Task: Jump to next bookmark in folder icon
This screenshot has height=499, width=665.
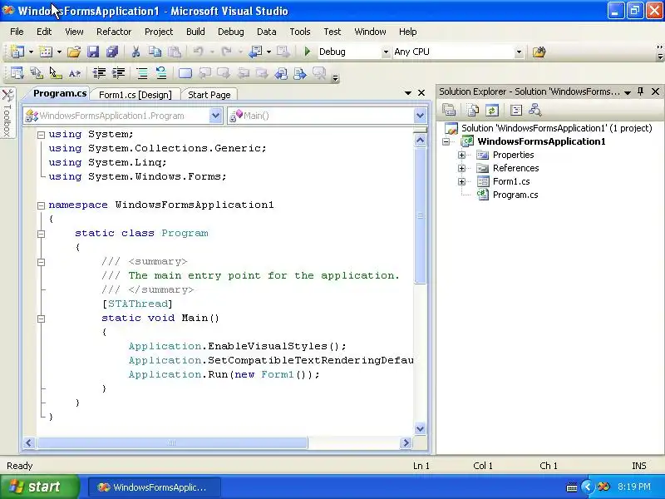Action: [x=262, y=73]
